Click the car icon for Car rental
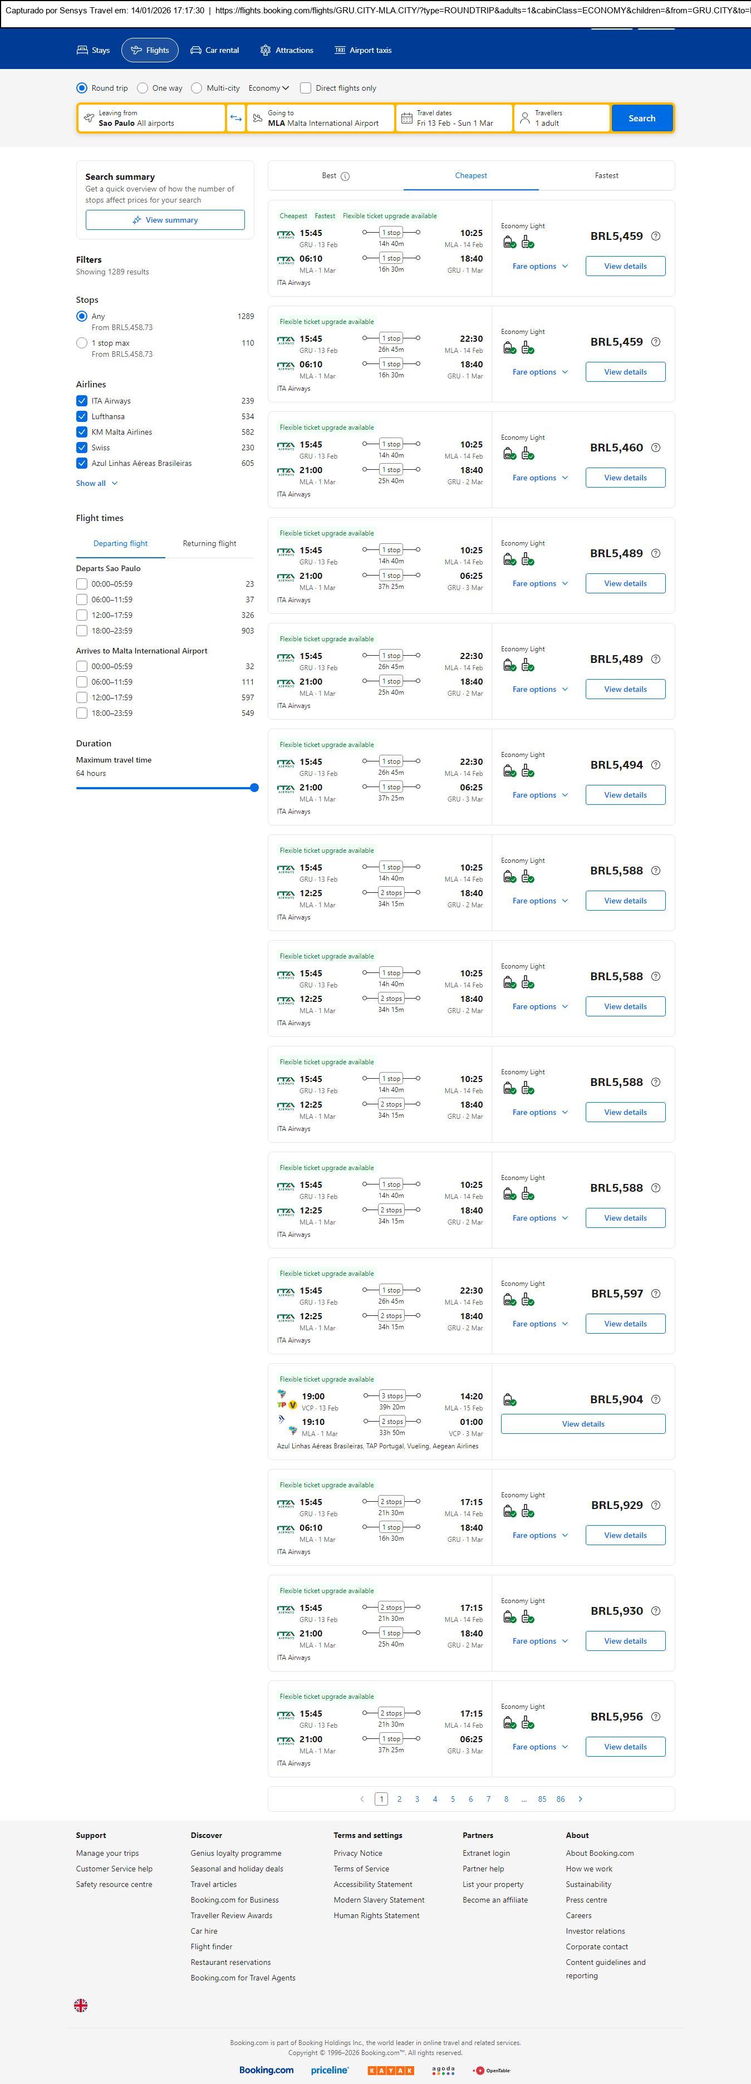 pyautogui.click(x=196, y=50)
